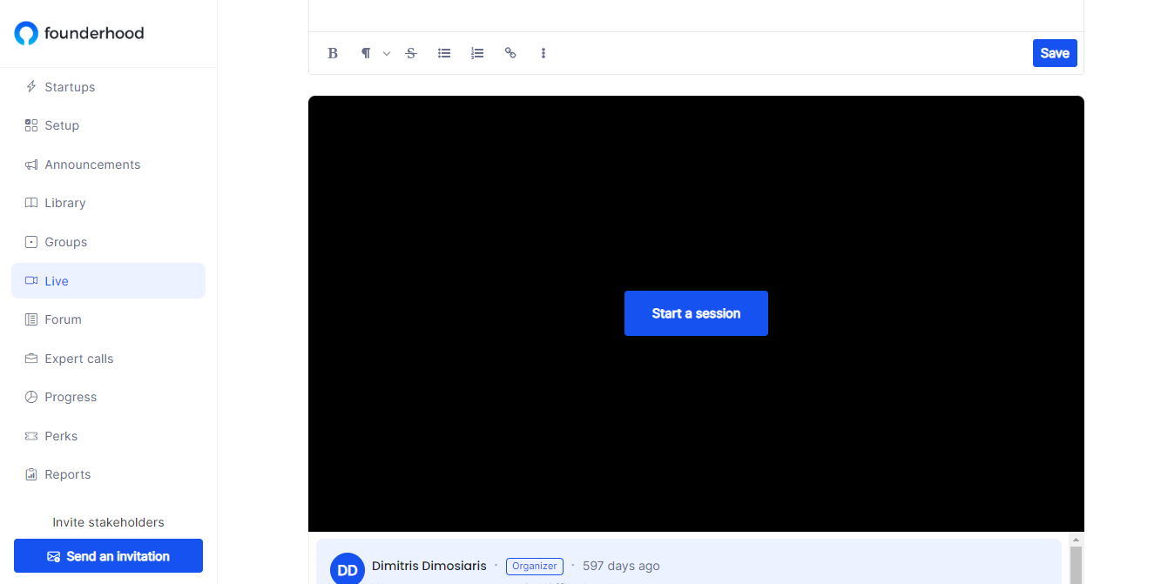Viewport: 1161px width, 584px height.
Task: Click Dimitris Dimosiaris avatar thumbnail
Action: 347,568
